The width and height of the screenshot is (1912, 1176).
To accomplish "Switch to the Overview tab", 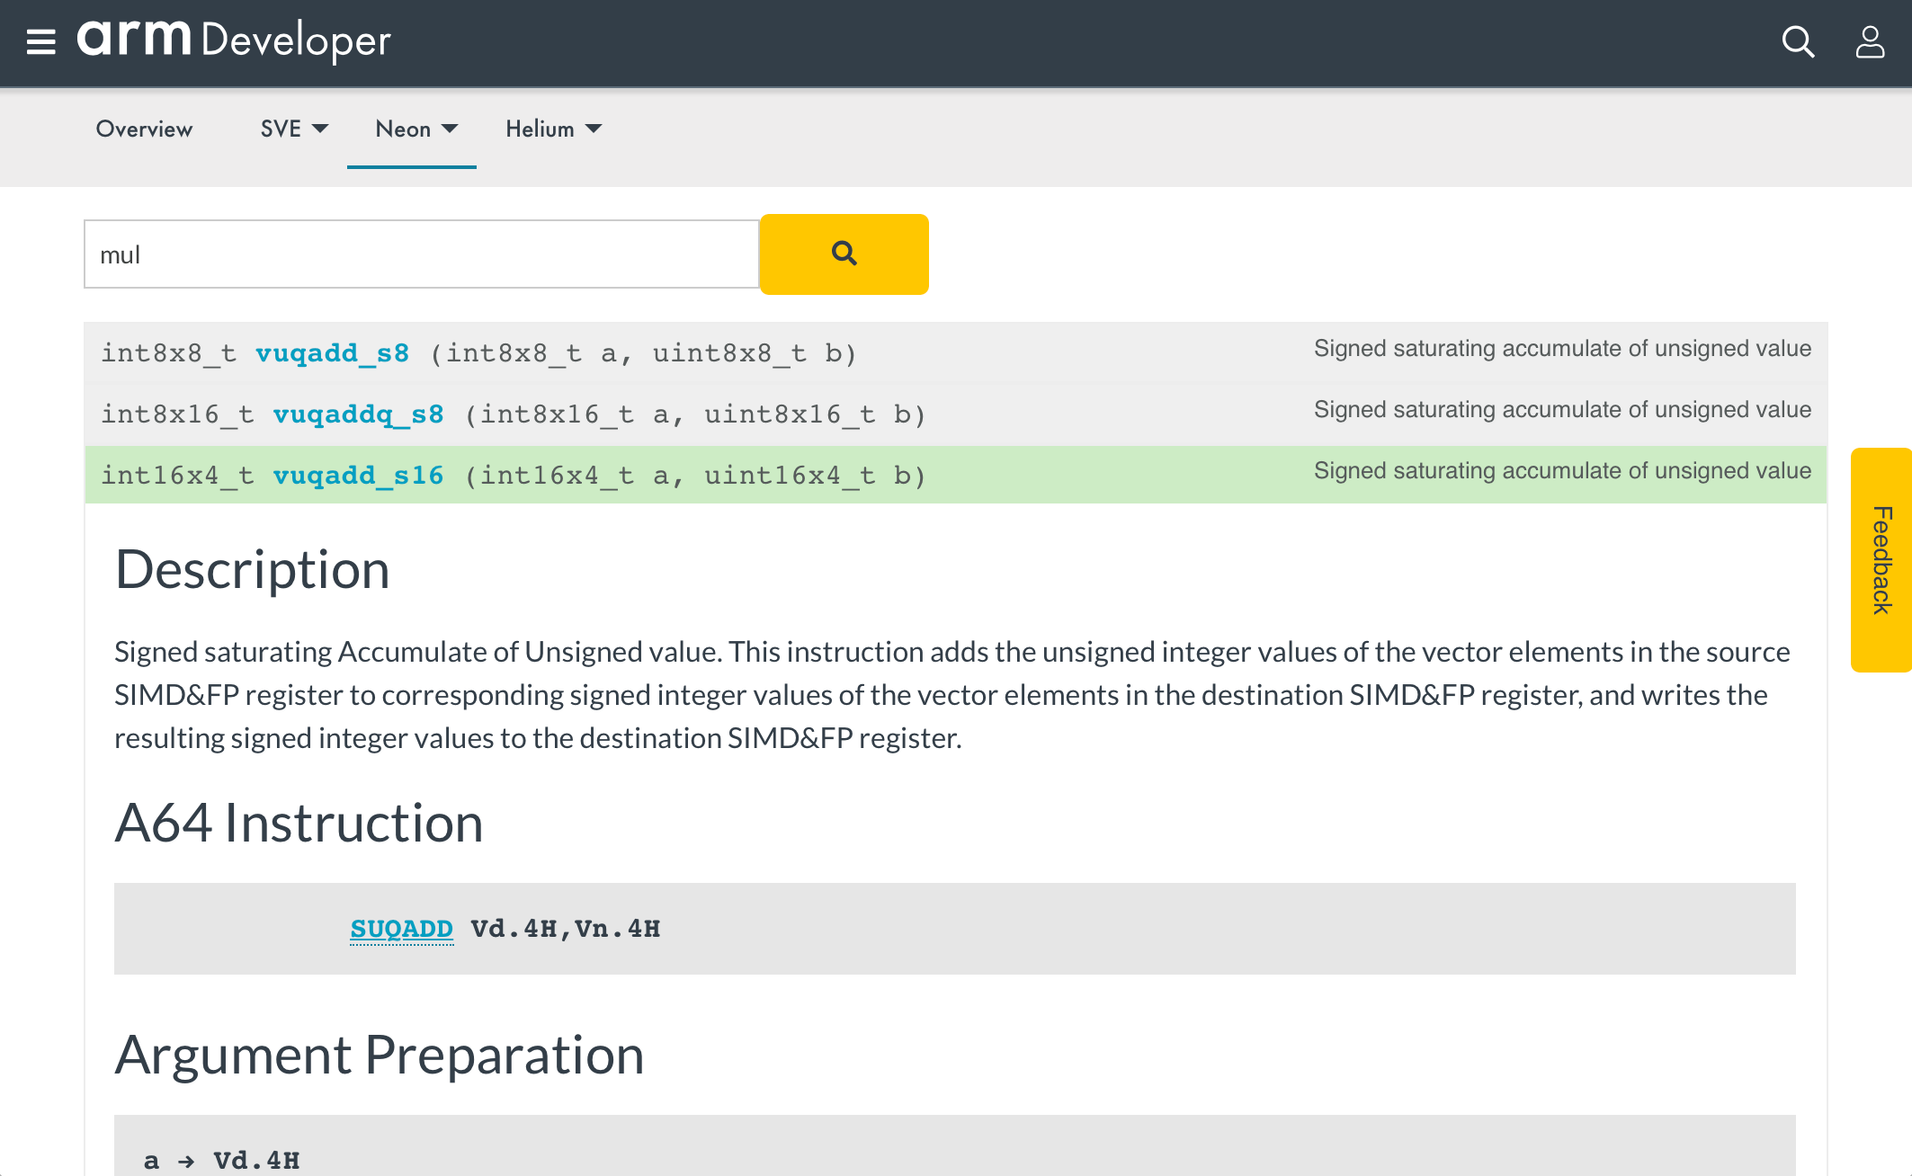I will (x=144, y=129).
